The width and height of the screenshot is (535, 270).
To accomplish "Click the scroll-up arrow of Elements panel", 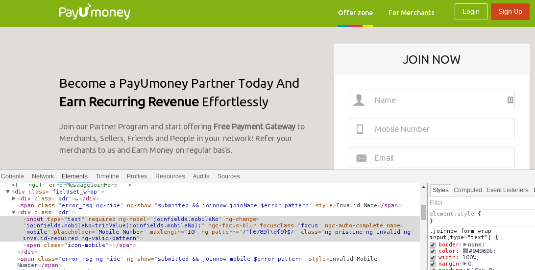I will click(423, 187).
